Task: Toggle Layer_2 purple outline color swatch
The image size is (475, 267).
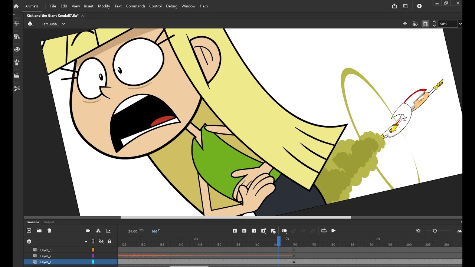Action: pyautogui.click(x=93, y=256)
